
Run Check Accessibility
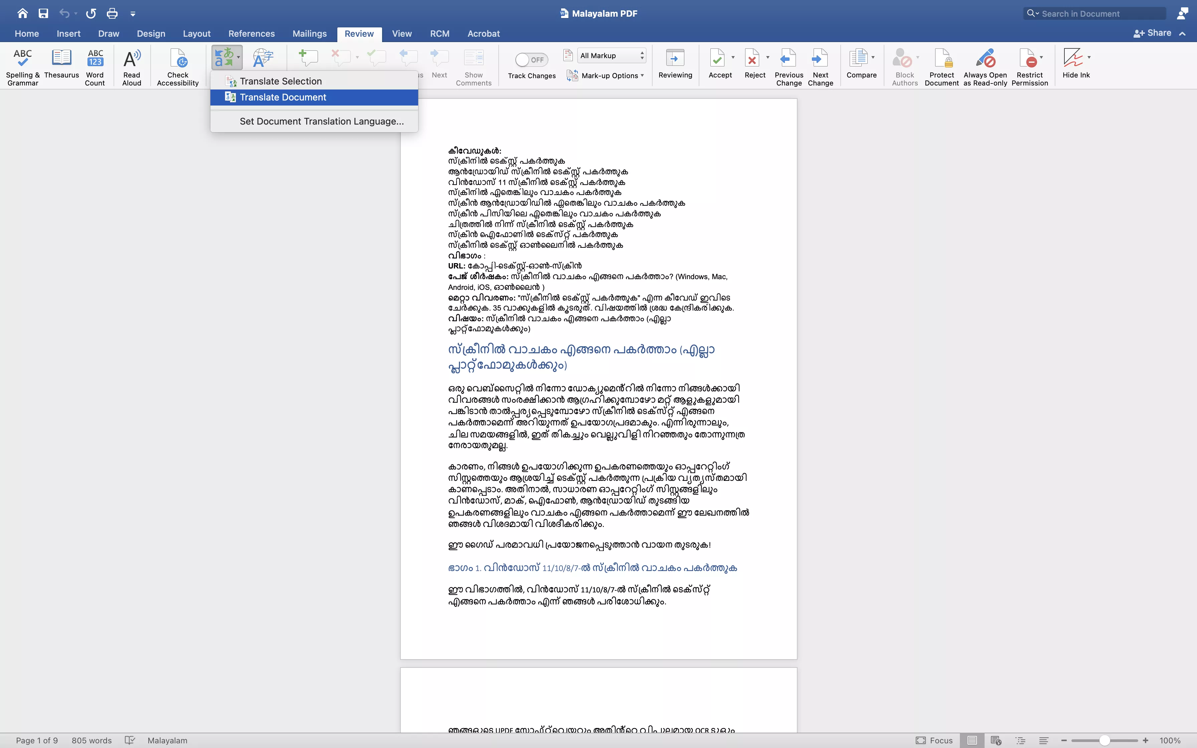(x=178, y=66)
